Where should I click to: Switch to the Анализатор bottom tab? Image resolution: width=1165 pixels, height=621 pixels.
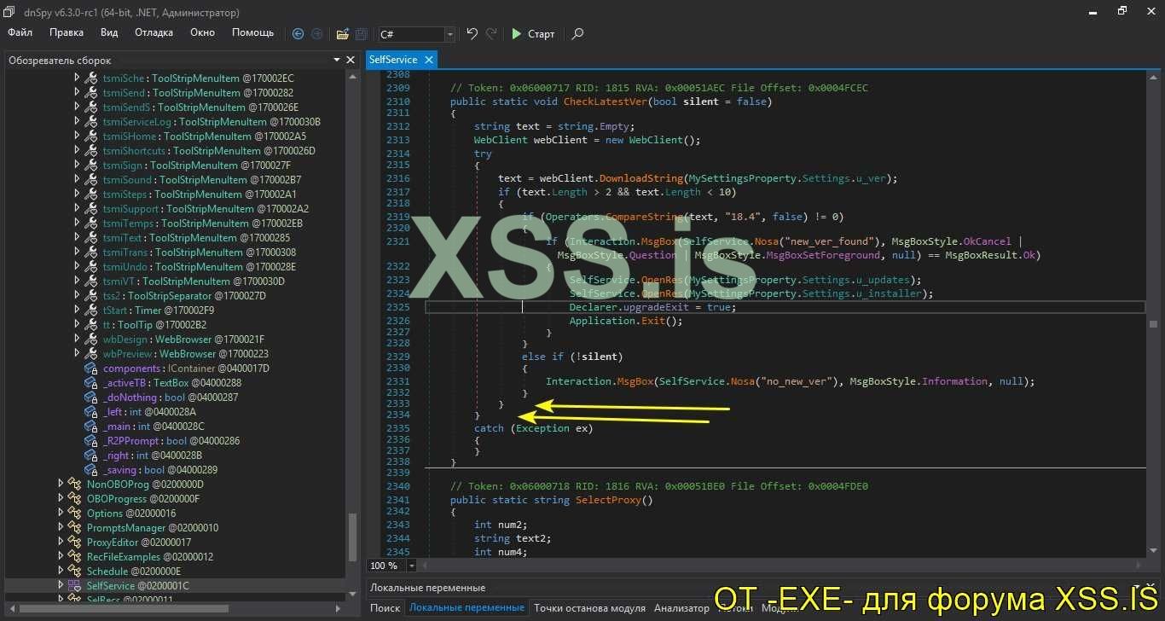coord(681,608)
